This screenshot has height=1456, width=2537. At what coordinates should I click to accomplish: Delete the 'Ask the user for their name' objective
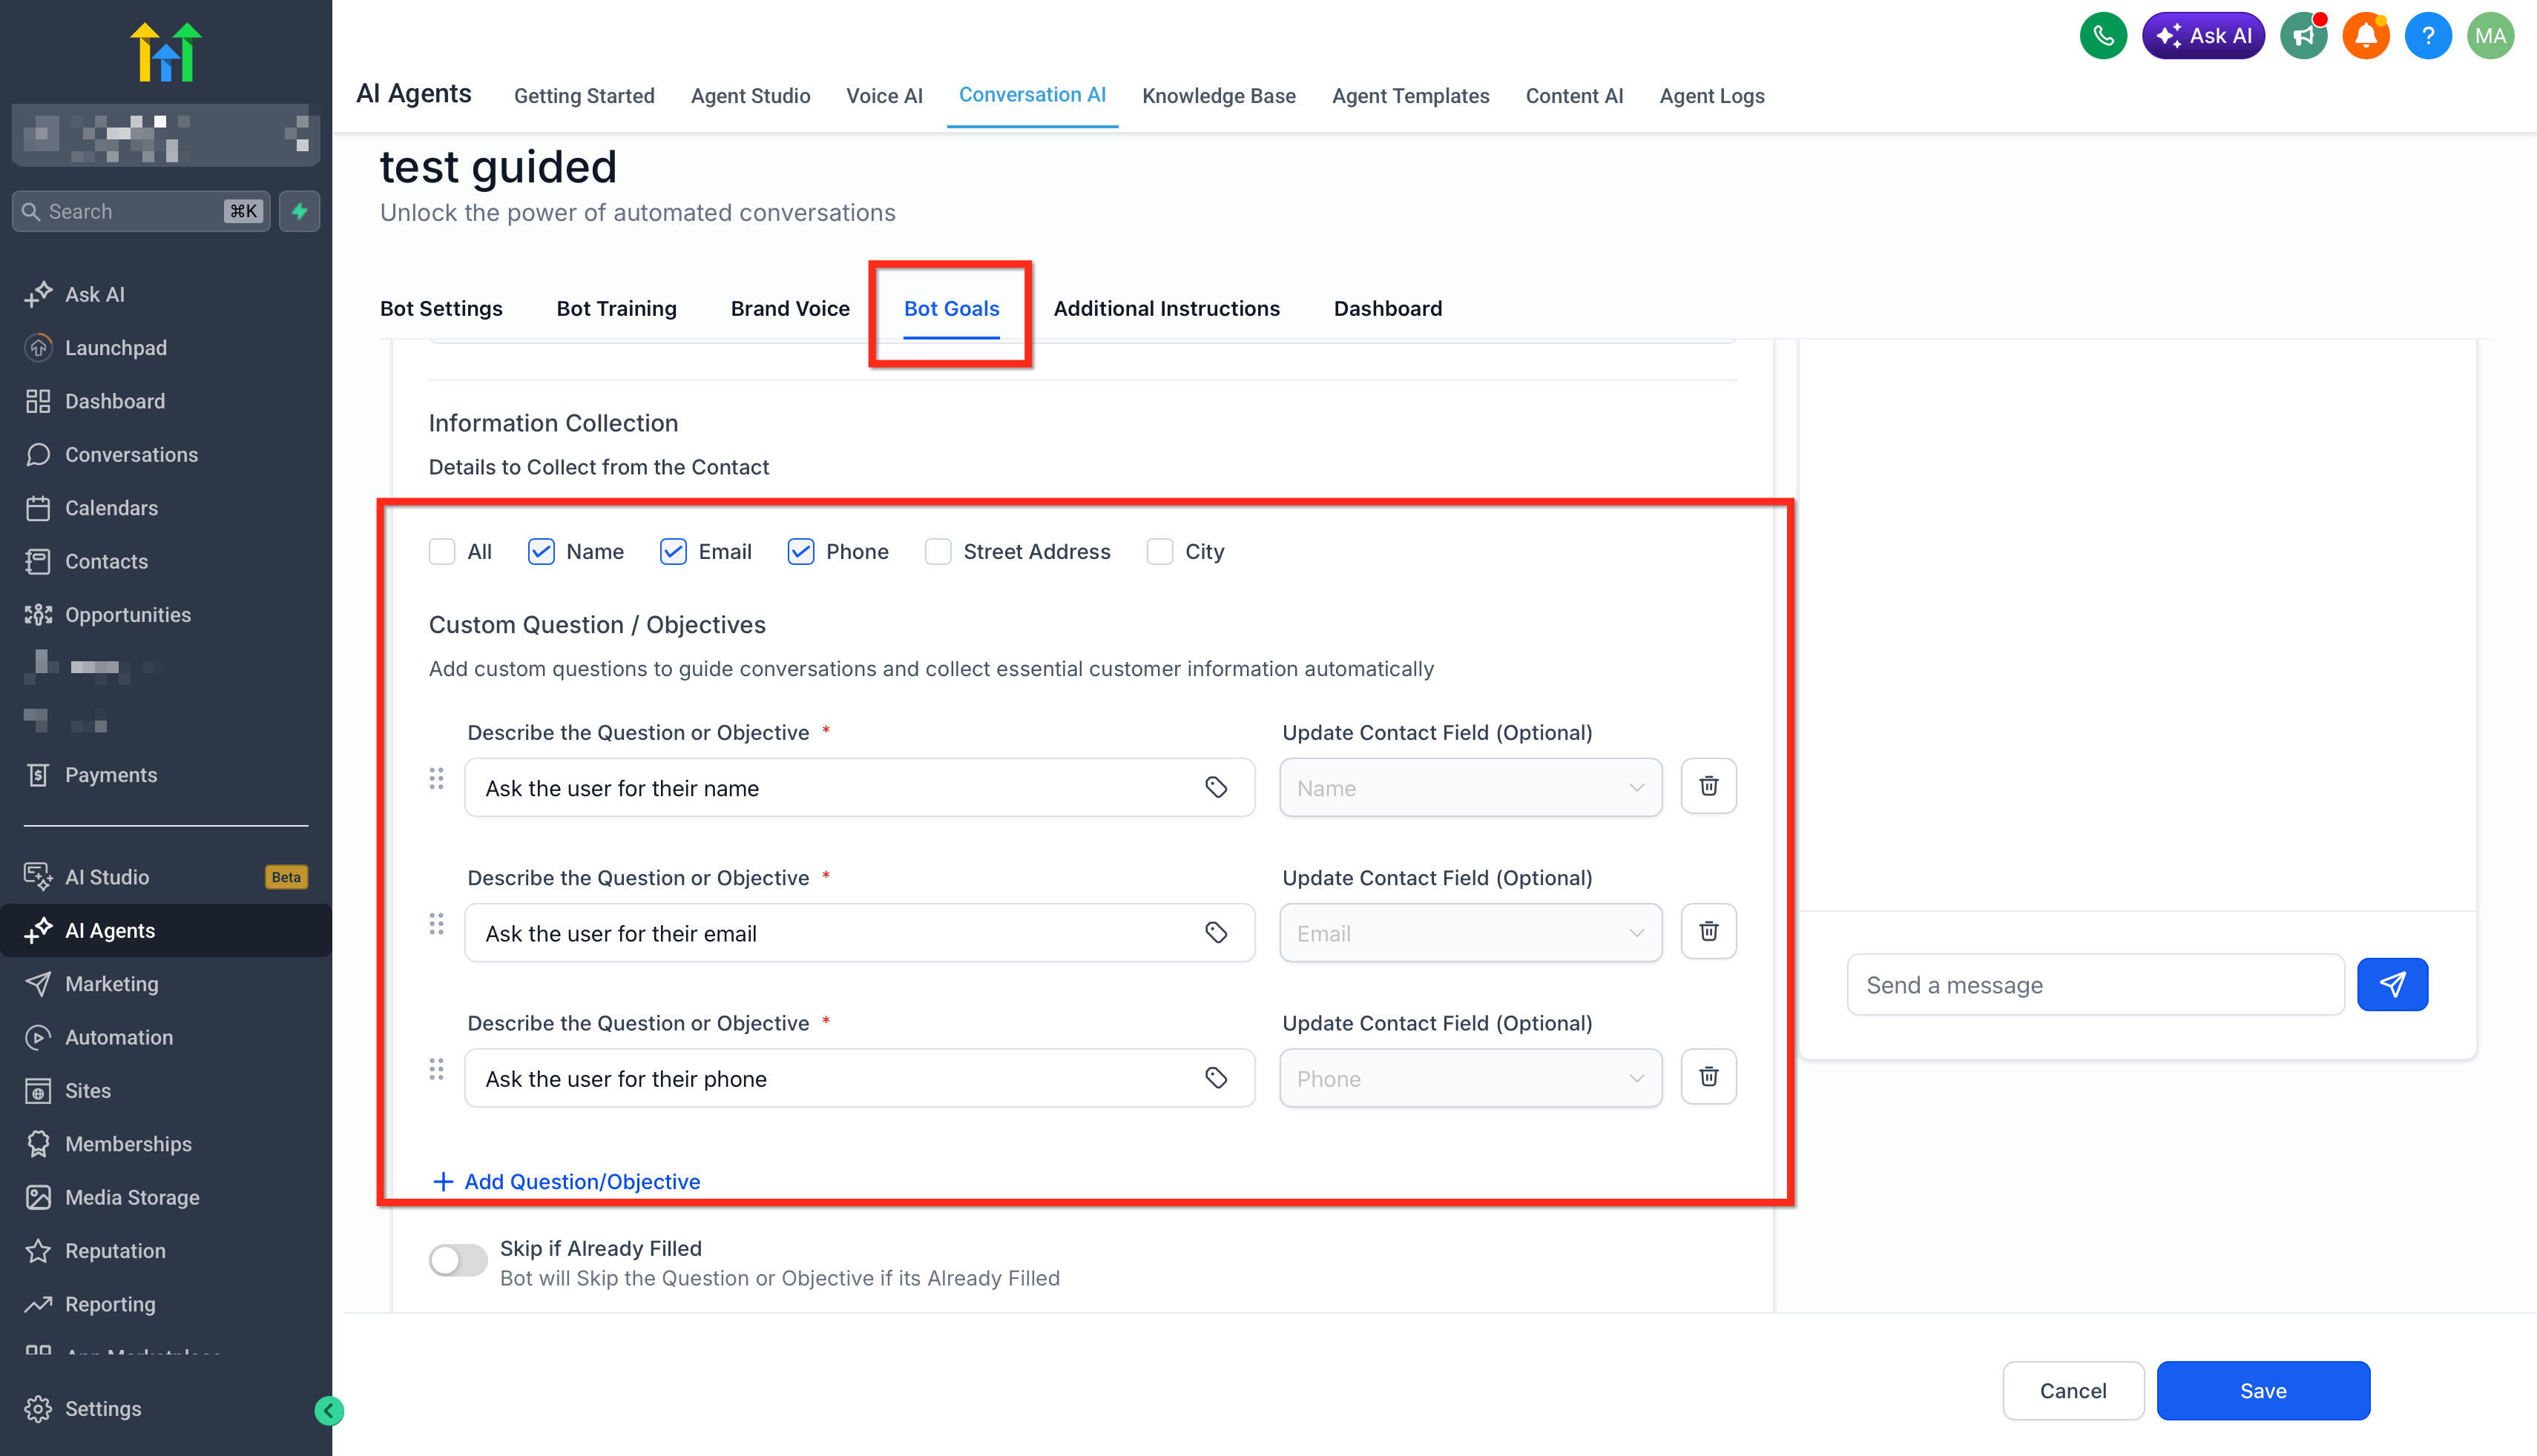(1708, 787)
